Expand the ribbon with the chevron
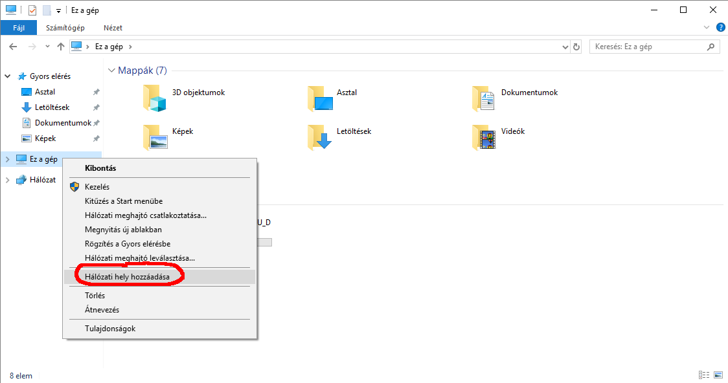This screenshot has width=728, height=383. click(707, 27)
